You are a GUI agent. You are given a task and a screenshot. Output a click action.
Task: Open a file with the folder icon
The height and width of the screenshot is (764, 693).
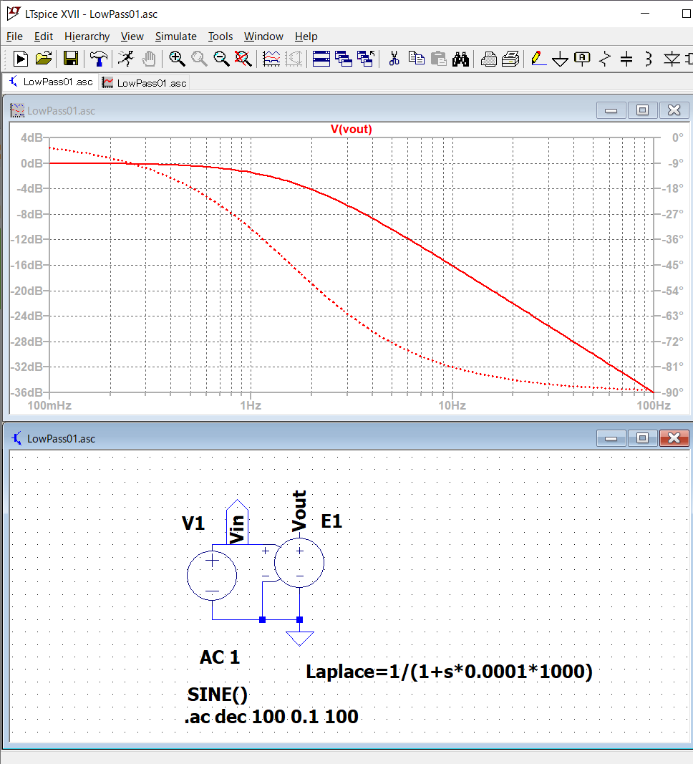(44, 59)
